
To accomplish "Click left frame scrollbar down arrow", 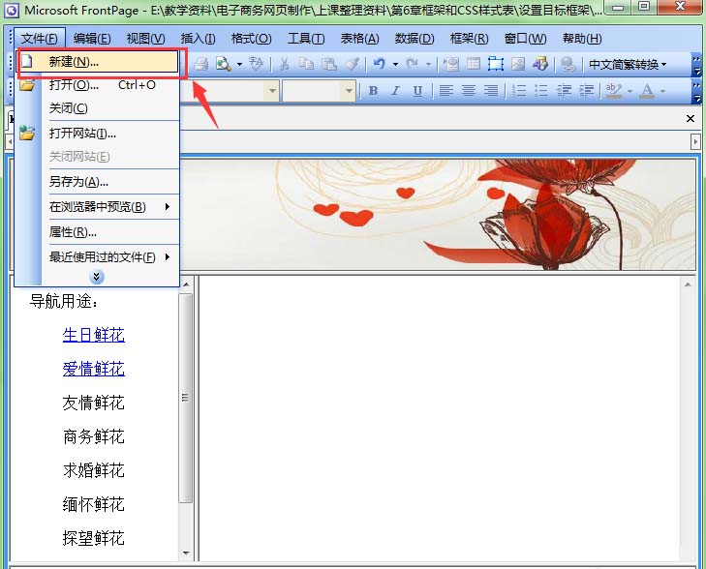I will (186, 554).
